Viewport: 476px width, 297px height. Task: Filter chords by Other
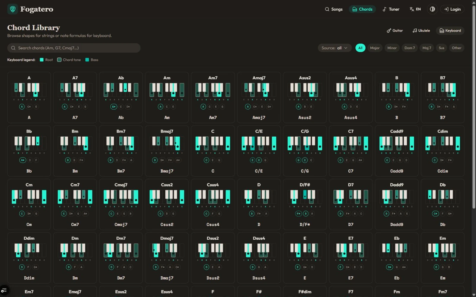[456, 48]
